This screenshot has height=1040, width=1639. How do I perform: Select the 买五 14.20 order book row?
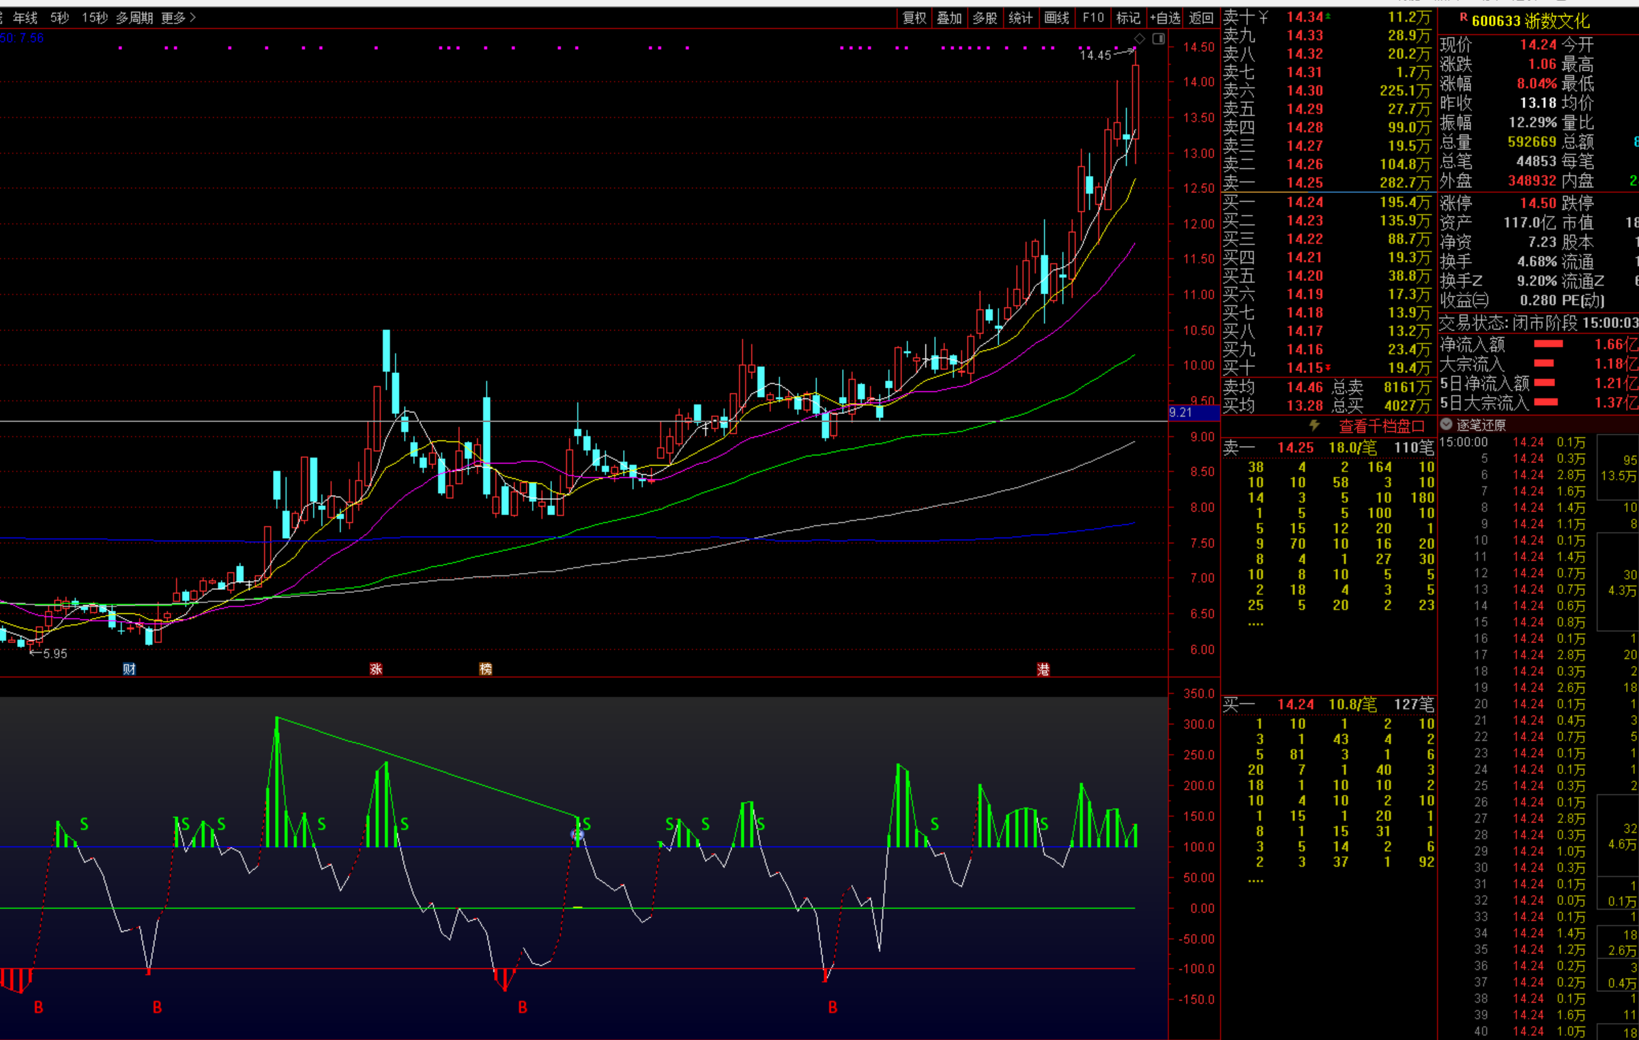[1327, 276]
